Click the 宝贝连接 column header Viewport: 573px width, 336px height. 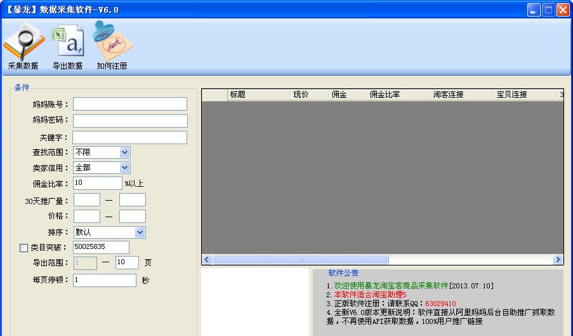(x=525, y=95)
